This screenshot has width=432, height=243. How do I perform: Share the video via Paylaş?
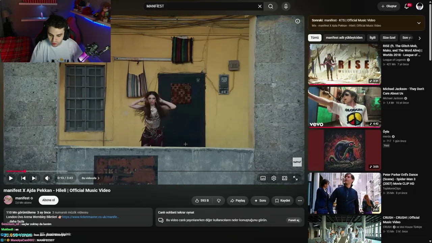click(238, 200)
